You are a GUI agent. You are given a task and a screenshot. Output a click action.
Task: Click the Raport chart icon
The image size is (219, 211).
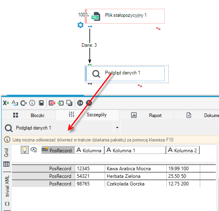click(134, 115)
